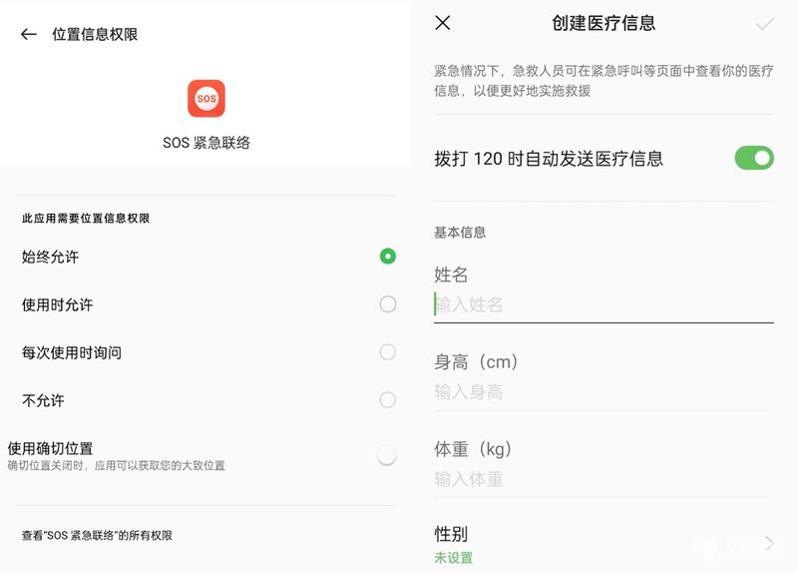Toggle the 使用确切位置 switch
The width and height of the screenshot is (798, 572).
(x=387, y=455)
